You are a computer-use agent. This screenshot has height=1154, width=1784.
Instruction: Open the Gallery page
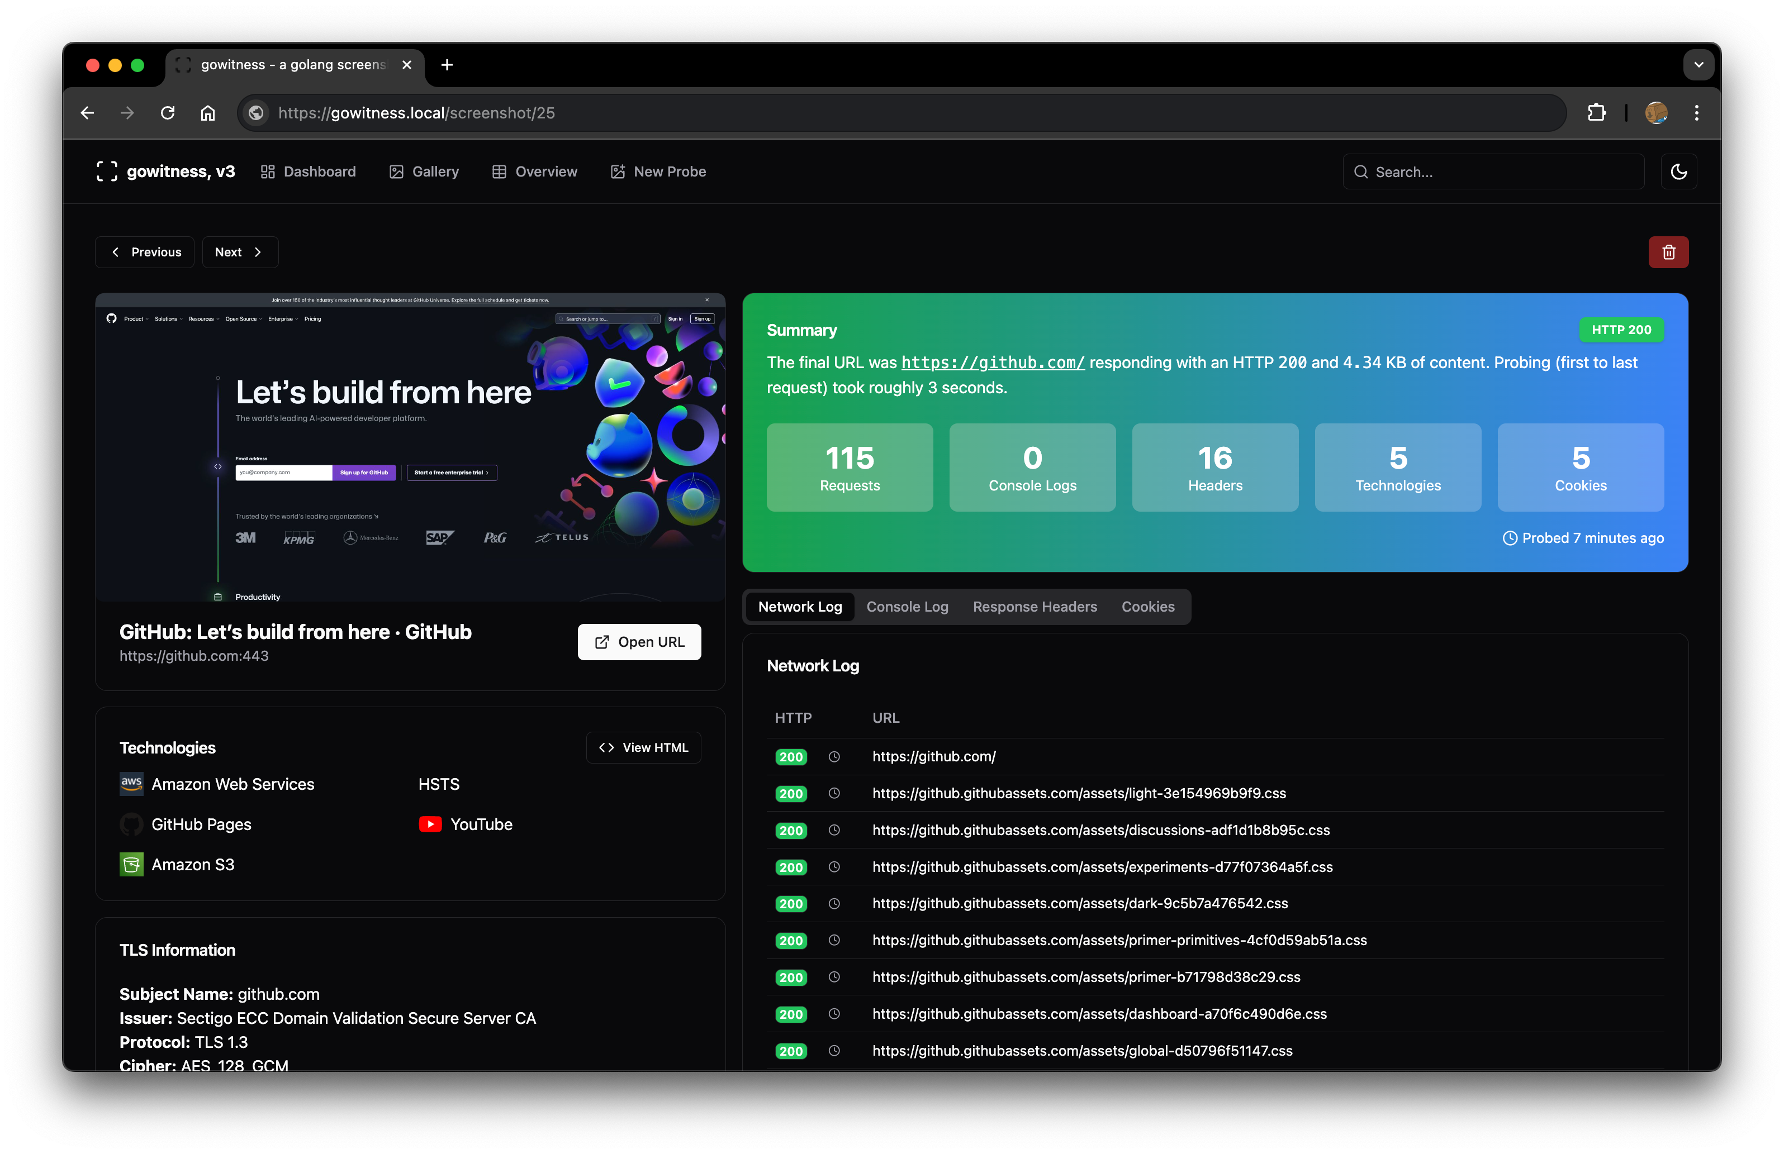click(x=424, y=171)
